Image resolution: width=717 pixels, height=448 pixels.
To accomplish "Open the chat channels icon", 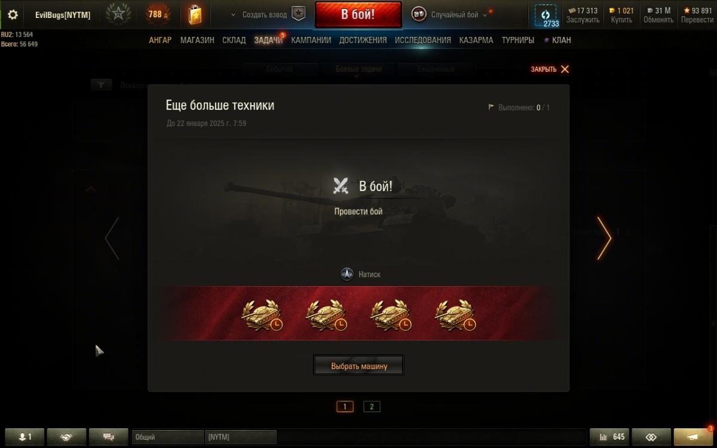I will 109,437.
